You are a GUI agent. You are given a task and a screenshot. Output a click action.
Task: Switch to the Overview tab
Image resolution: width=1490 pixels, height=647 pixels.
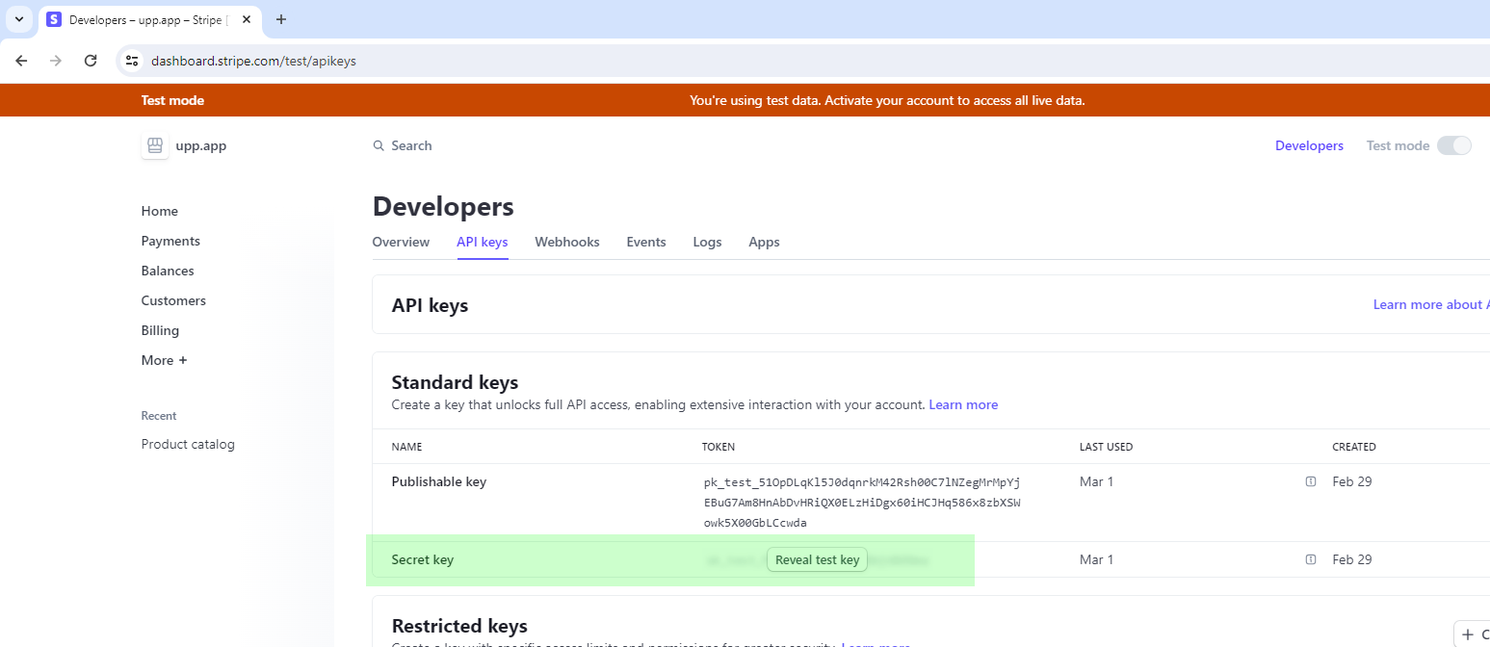[x=401, y=242]
